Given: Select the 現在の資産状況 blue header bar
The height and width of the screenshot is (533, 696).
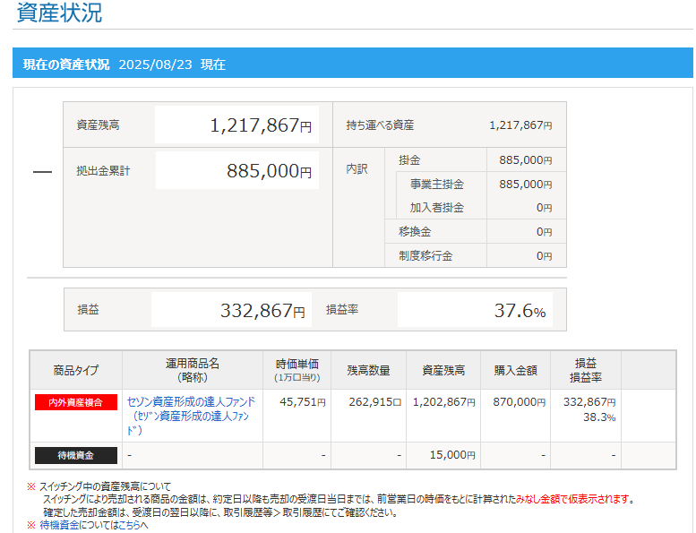Looking at the screenshot, I should tap(353, 64).
